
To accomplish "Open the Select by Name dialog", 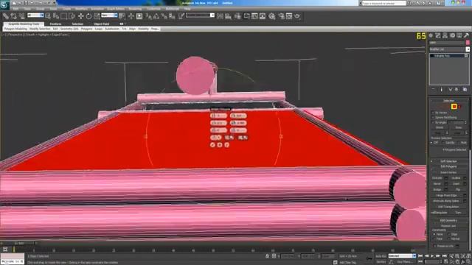I will [56, 16].
